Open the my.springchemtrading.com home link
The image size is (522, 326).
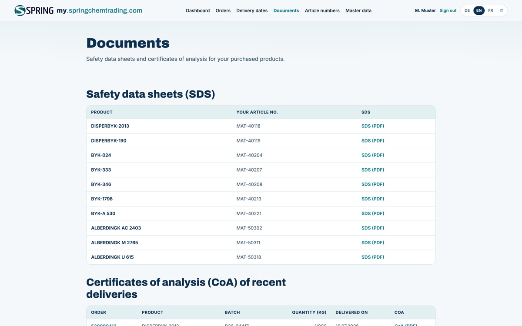[x=99, y=10]
